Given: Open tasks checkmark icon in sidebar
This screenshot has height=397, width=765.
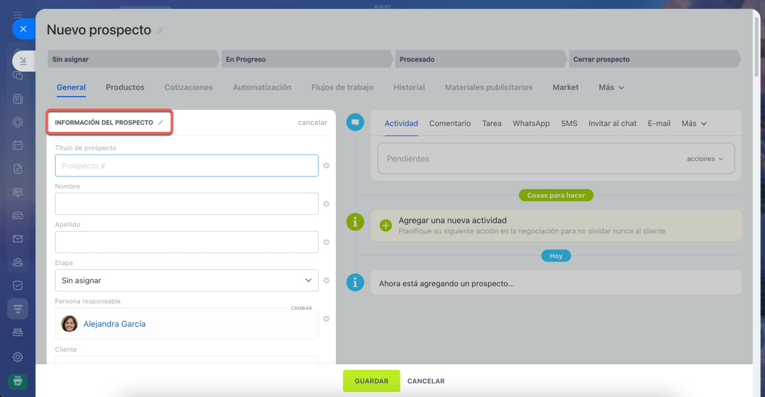Looking at the screenshot, I should [18, 285].
